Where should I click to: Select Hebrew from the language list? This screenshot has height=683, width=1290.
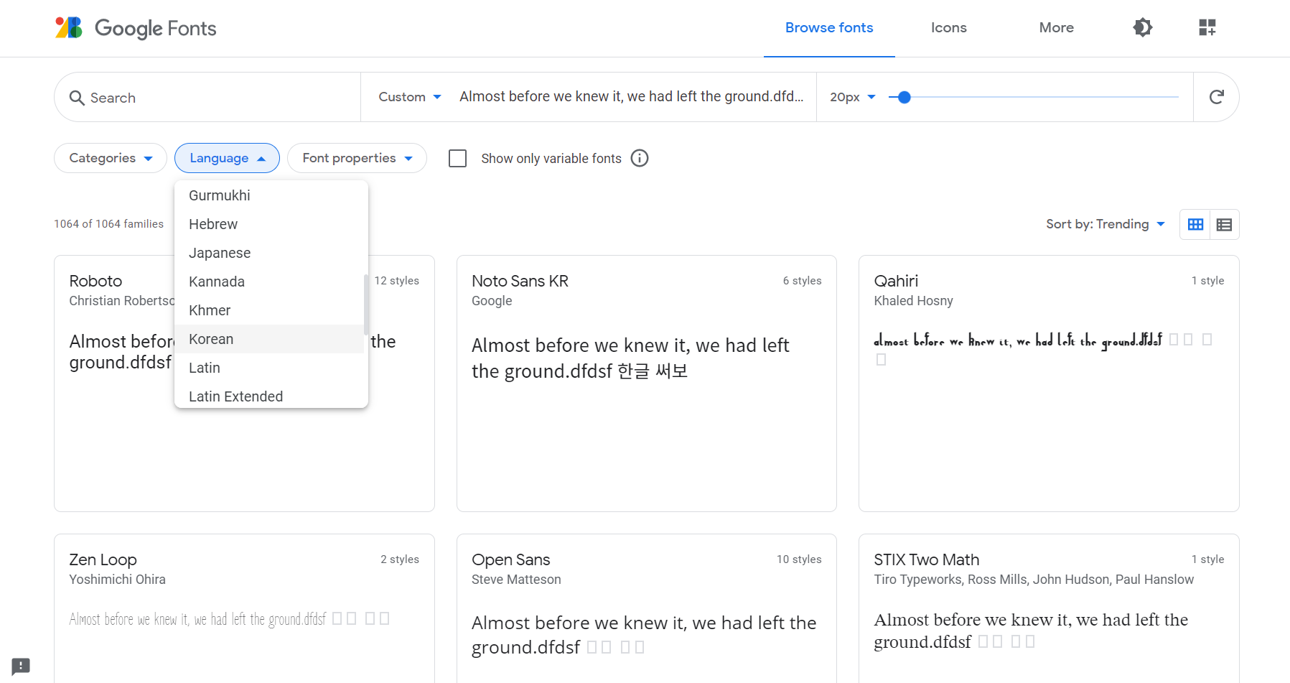(x=269, y=224)
